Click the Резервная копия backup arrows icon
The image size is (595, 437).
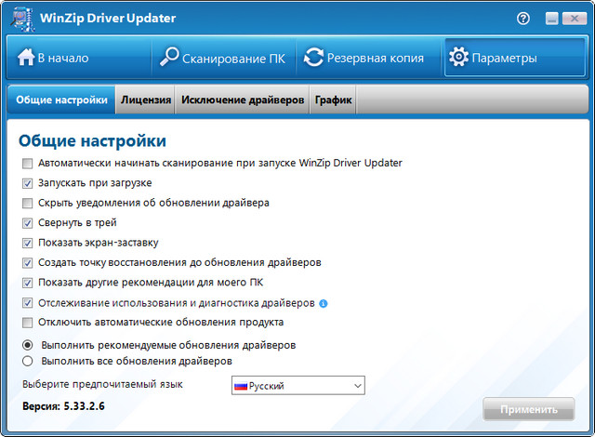[313, 58]
